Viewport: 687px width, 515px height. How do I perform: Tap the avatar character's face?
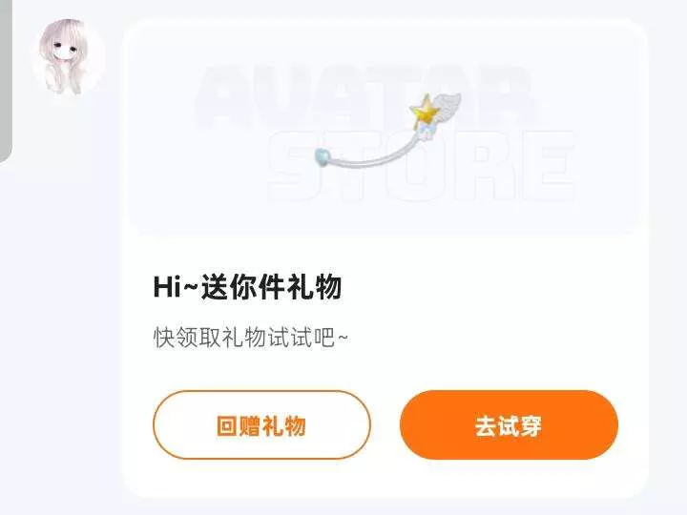click(64, 49)
